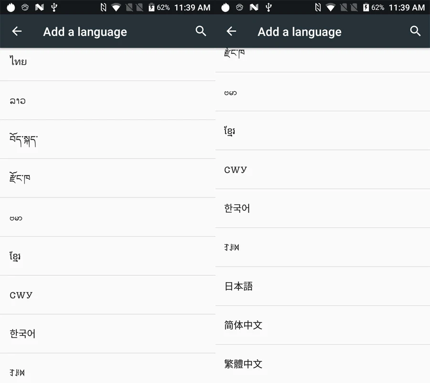The width and height of the screenshot is (430, 383).
Task: Tap Wi-Fi icon in right status bar
Action: point(331,7)
